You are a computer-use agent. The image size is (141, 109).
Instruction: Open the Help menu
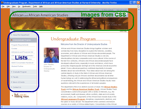tap(41, 6)
